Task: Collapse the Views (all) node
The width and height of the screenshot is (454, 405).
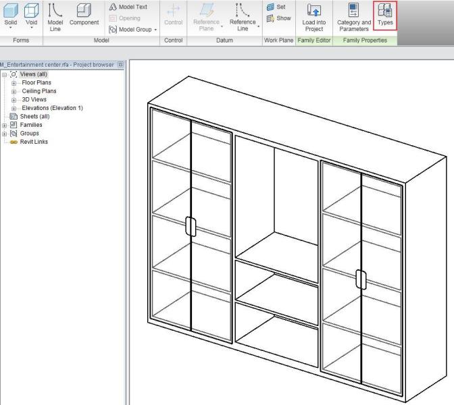Action: (x=4, y=75)
